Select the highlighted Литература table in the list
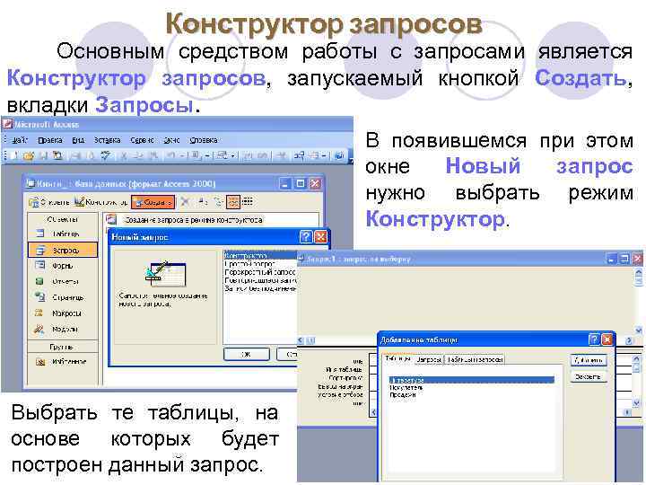The width and height of the screenshot is (646, 485). pos(472,380)
